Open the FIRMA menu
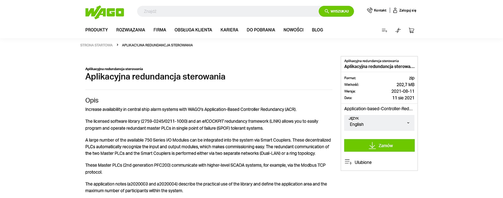503x198 pixels. click(x=160, y=30)
